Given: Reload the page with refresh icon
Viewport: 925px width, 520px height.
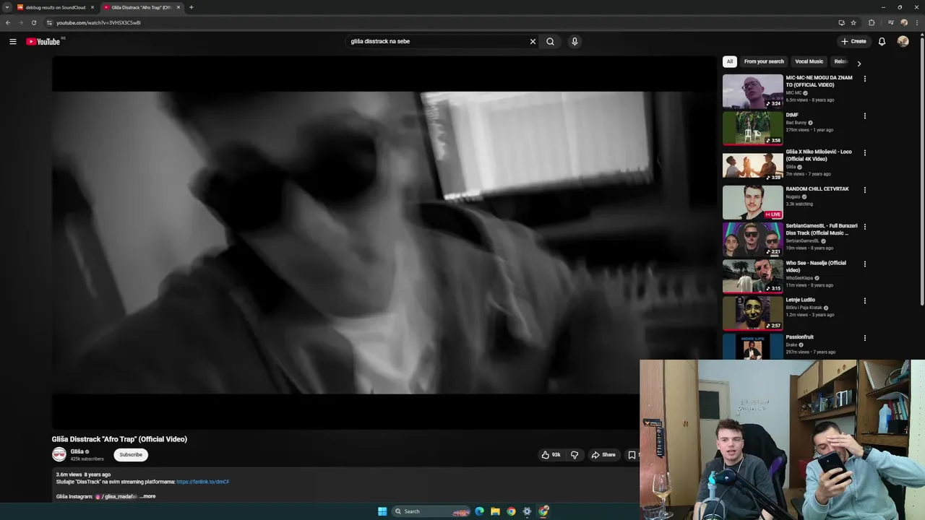Looking at the screenshot, I should [x=33, y=22].
